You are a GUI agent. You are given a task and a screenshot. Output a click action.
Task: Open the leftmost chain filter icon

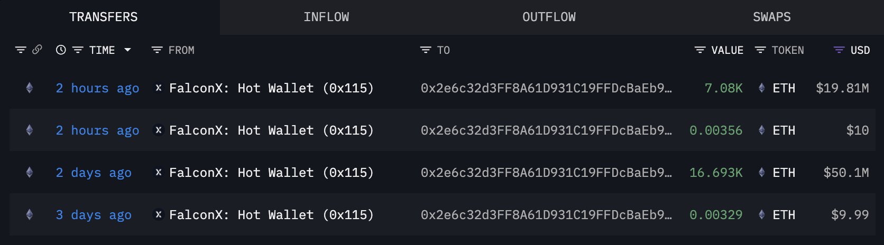(x=21, y=50)
